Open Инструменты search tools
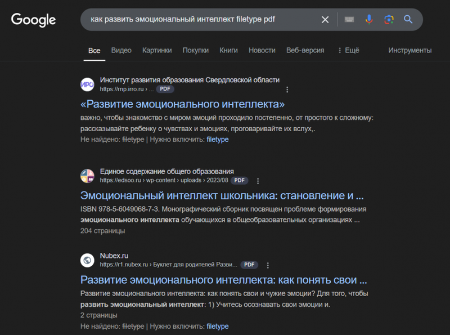Screen dimensions: 450x335 tap(410, 50)
